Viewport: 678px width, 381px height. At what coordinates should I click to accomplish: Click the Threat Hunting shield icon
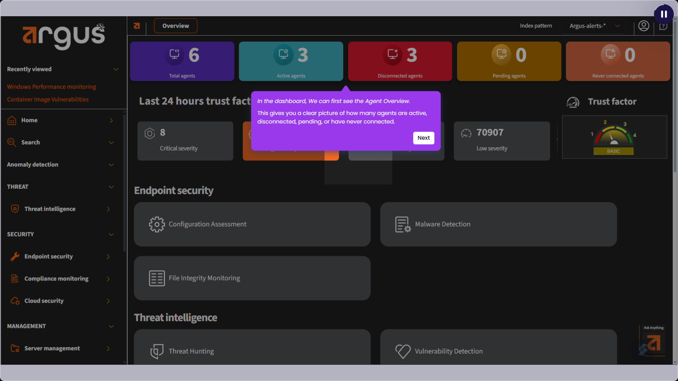click(157, 351)
